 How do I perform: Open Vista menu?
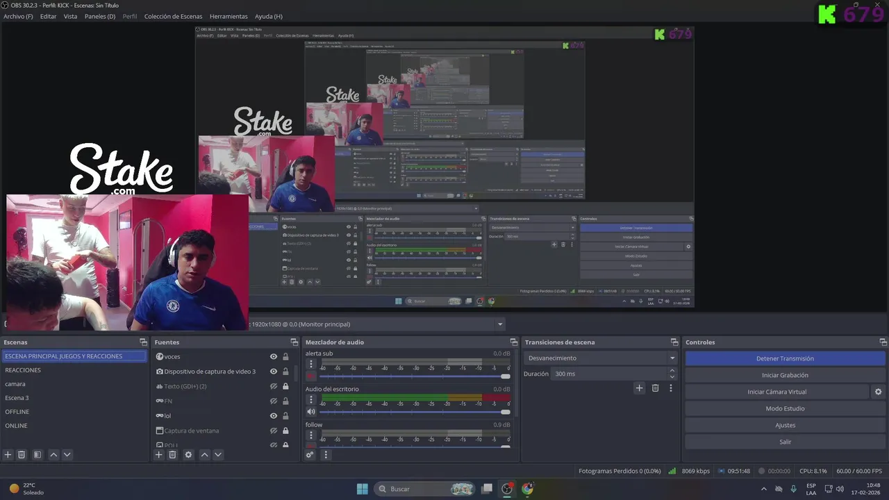point(70,16)
